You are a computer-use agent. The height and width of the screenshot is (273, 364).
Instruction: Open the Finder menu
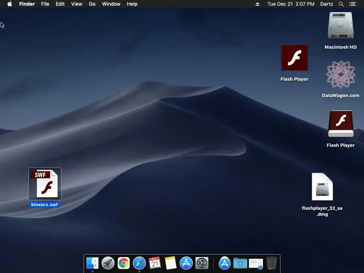[27, 4]
